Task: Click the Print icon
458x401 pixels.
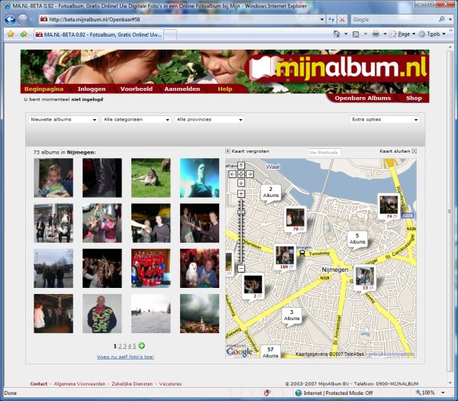Action: (376, 34)
